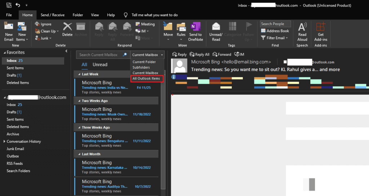The image size is (369, 196).
Task: Click the Search Current Mailbox field
Action: tap(99, 55)
